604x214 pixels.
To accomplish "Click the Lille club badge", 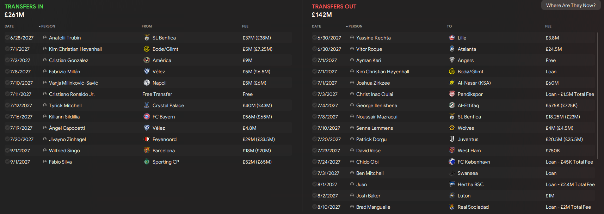I will [452, 38].
